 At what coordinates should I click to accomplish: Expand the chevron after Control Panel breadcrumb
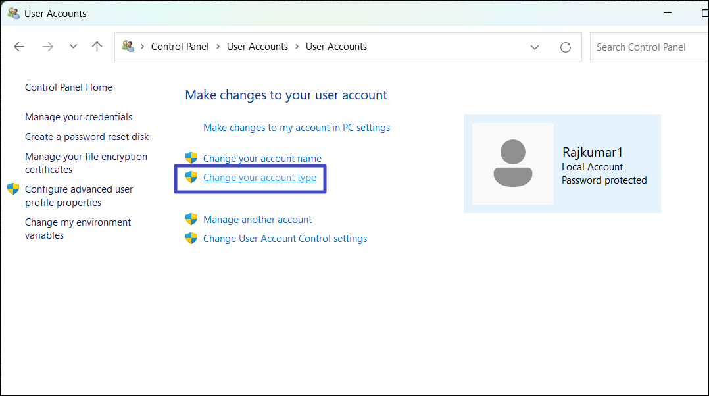pyautogui.click(x=218, y=47)
